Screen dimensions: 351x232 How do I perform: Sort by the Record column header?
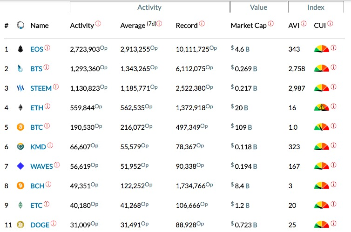(x=187, y=26)
